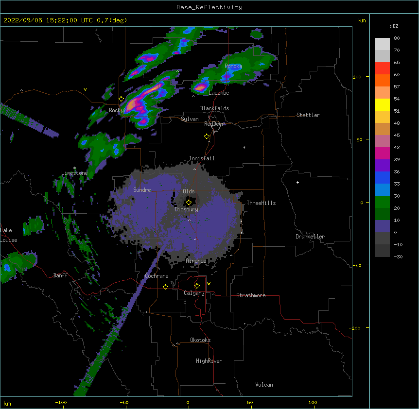Screen dimensions: 419x409
Task: Click the 2022/09/05 15:22:00 UTC timestamp
Action: [x=48, y=20]
